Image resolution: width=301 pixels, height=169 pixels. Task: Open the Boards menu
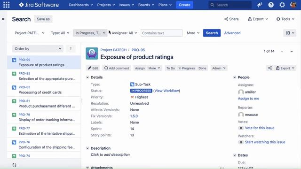point(146,5)
